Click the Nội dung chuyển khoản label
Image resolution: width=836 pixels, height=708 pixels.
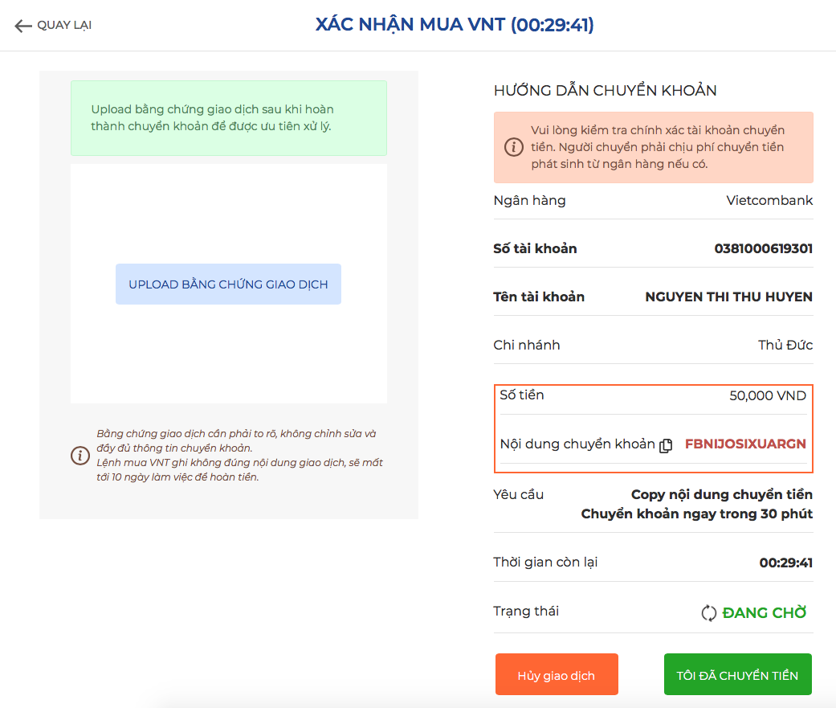coord(577,444)
